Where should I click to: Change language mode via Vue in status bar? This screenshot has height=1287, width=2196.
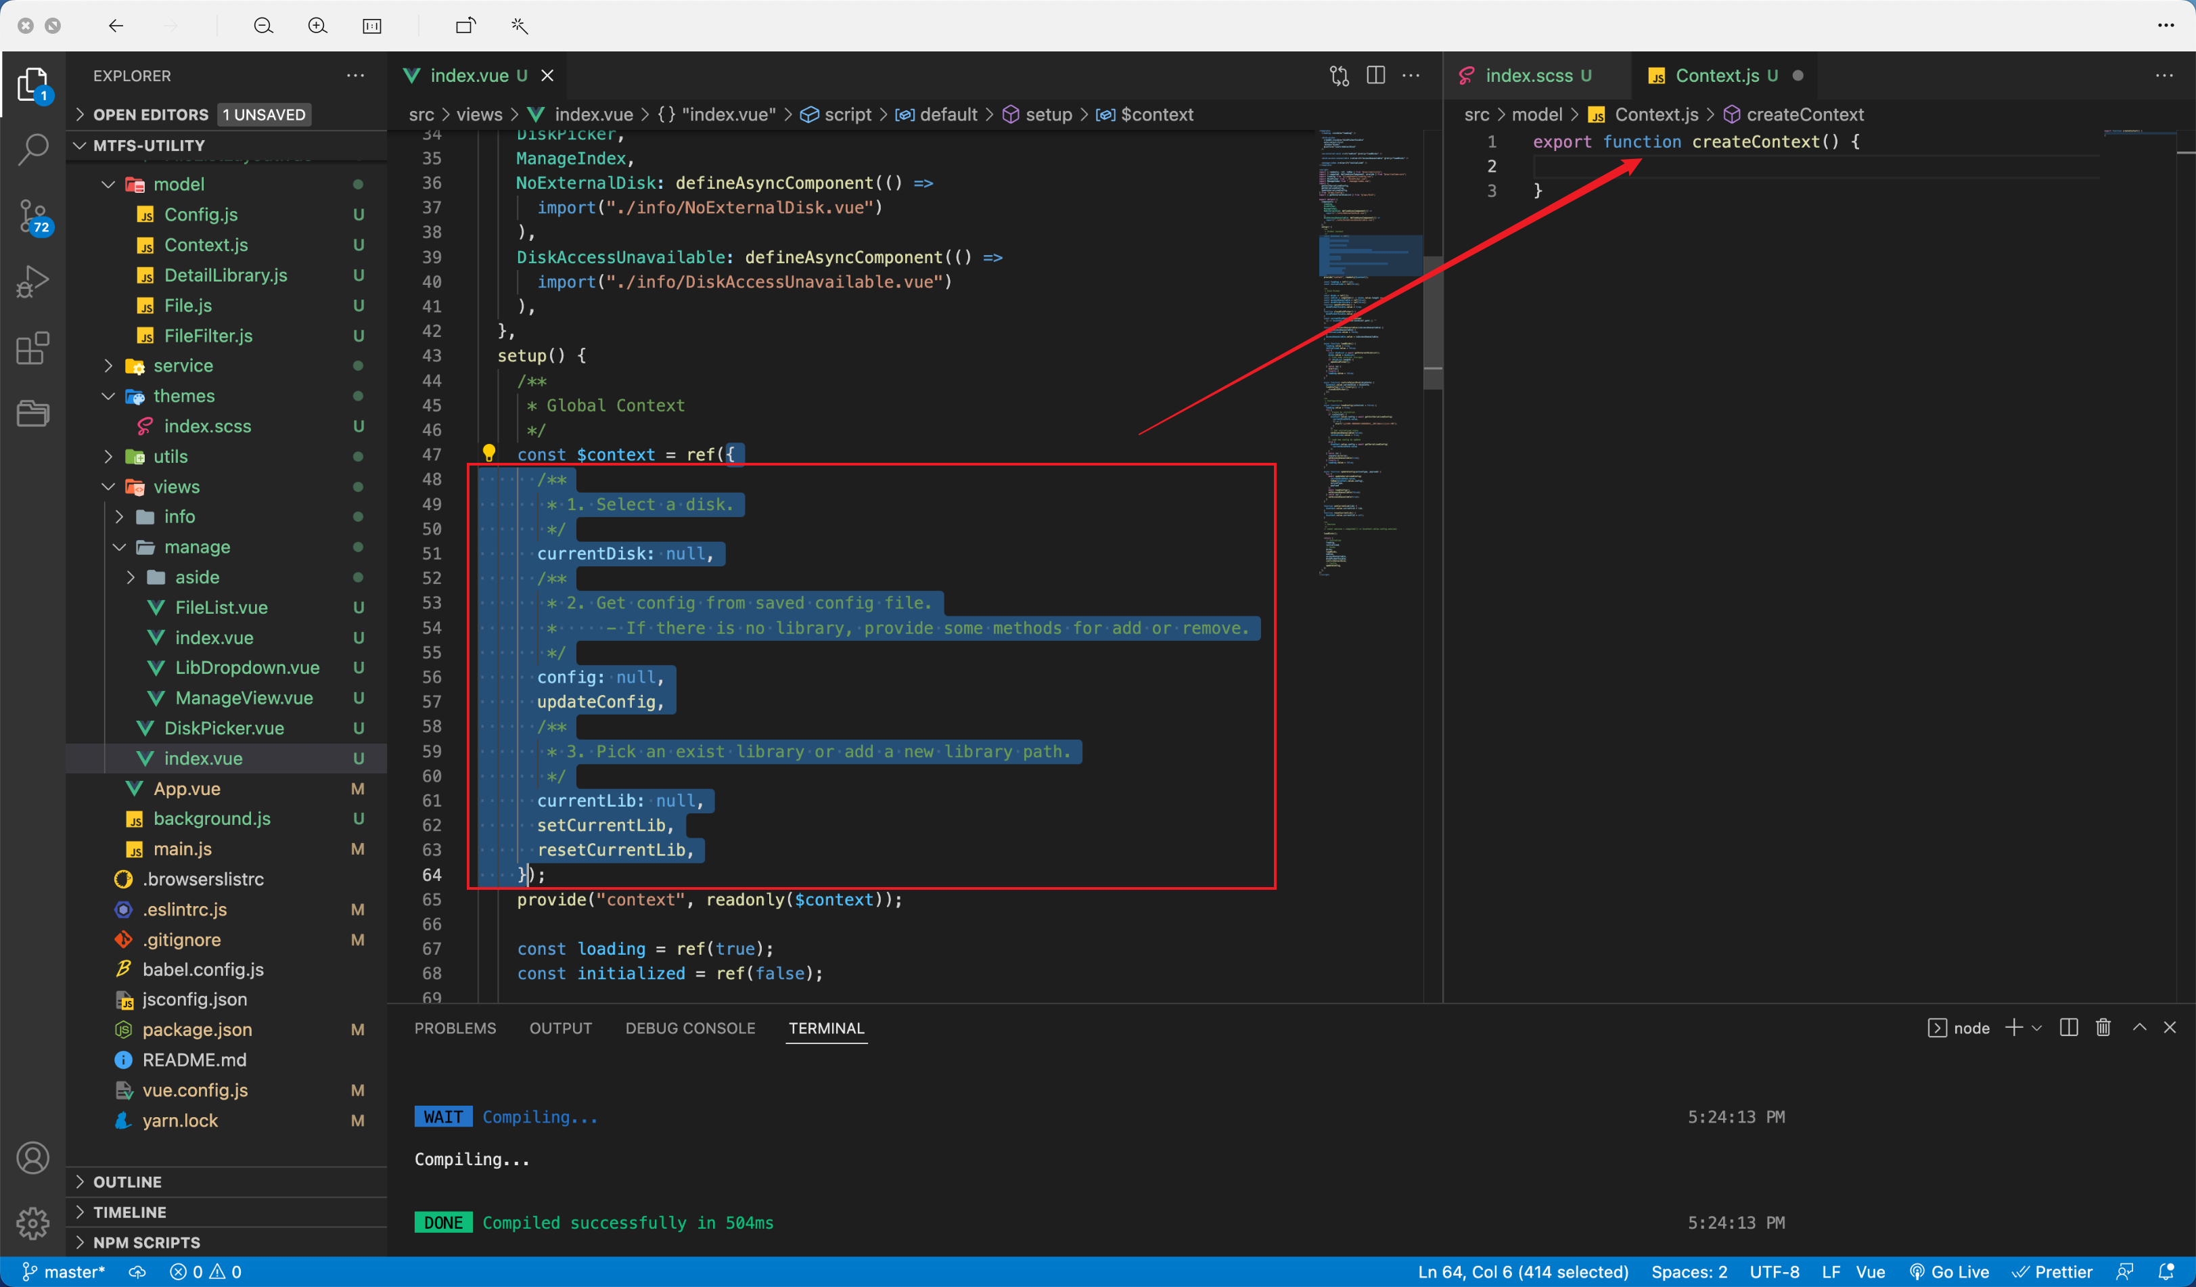click(x=1870, y=1271)
